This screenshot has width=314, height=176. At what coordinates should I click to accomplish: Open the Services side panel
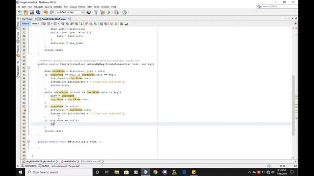coord(18,37)
